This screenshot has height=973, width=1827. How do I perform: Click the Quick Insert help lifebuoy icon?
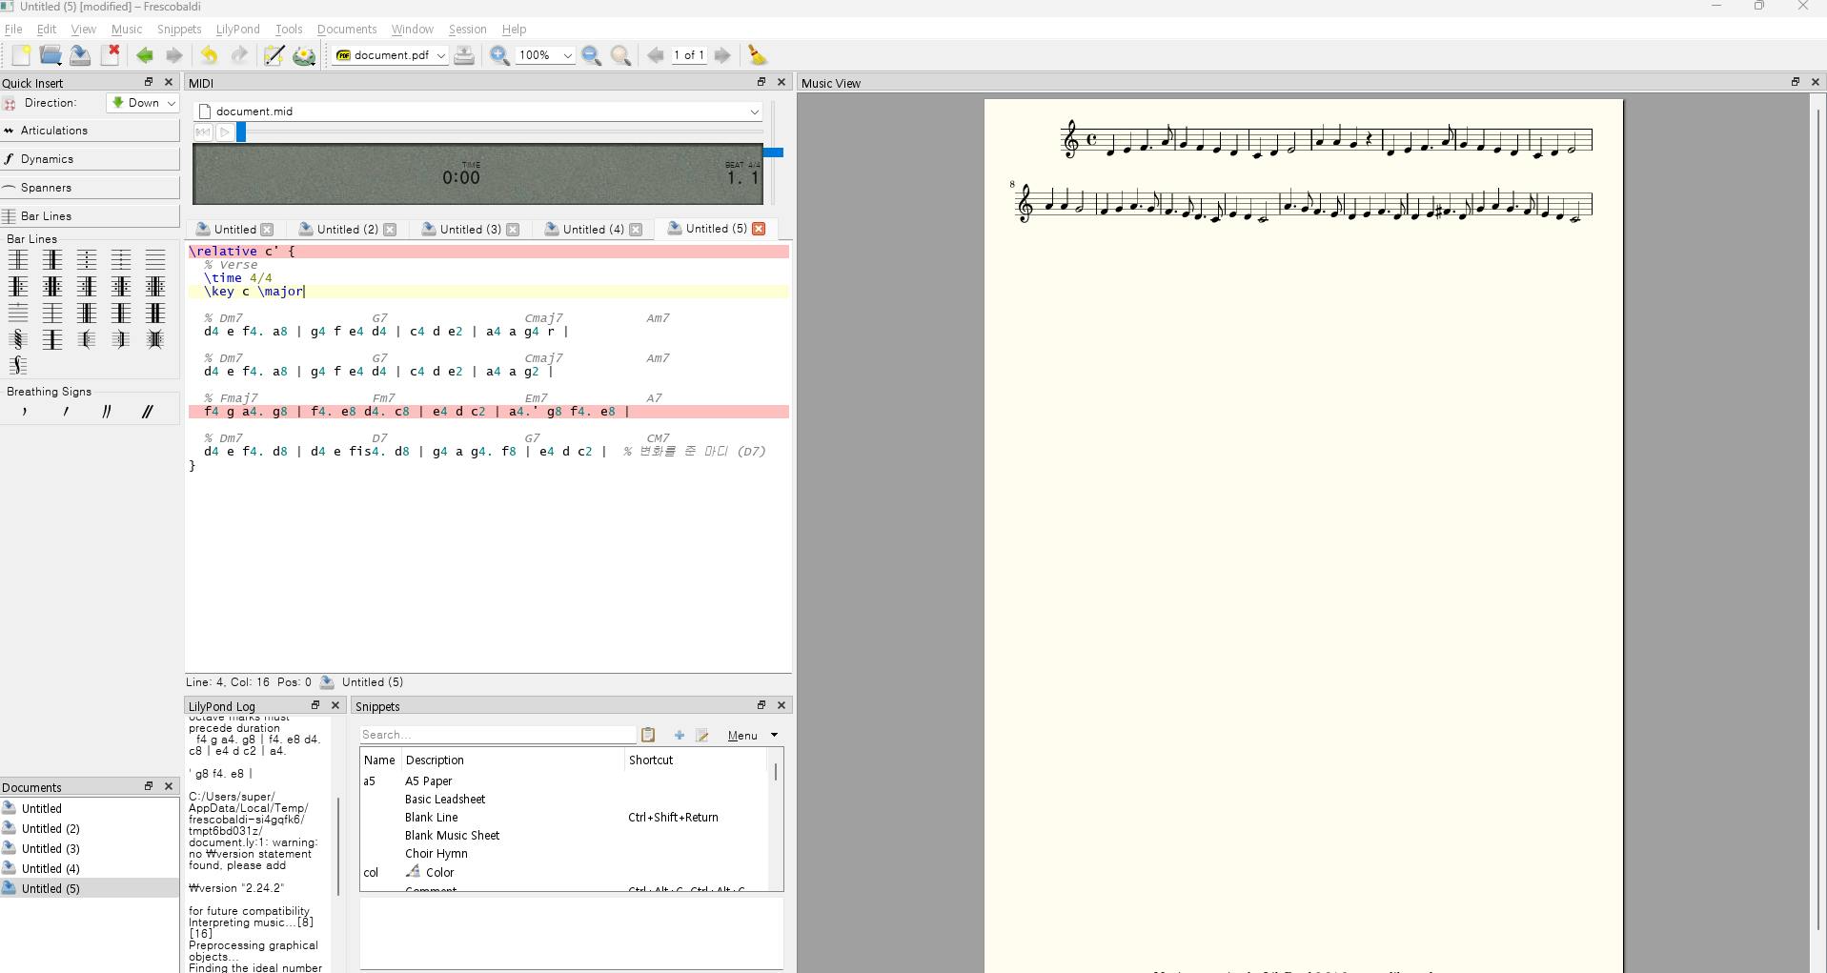tap(10, 103)
